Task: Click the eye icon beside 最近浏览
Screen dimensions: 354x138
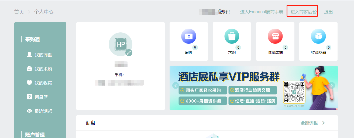Action: click(x=29, y=111)
